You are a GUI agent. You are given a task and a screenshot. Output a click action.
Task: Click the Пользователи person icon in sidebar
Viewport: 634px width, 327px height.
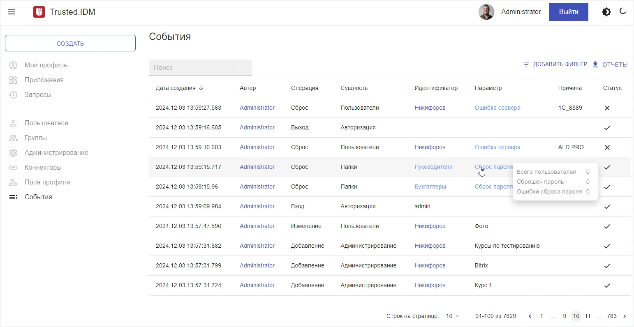click(13, 123)
